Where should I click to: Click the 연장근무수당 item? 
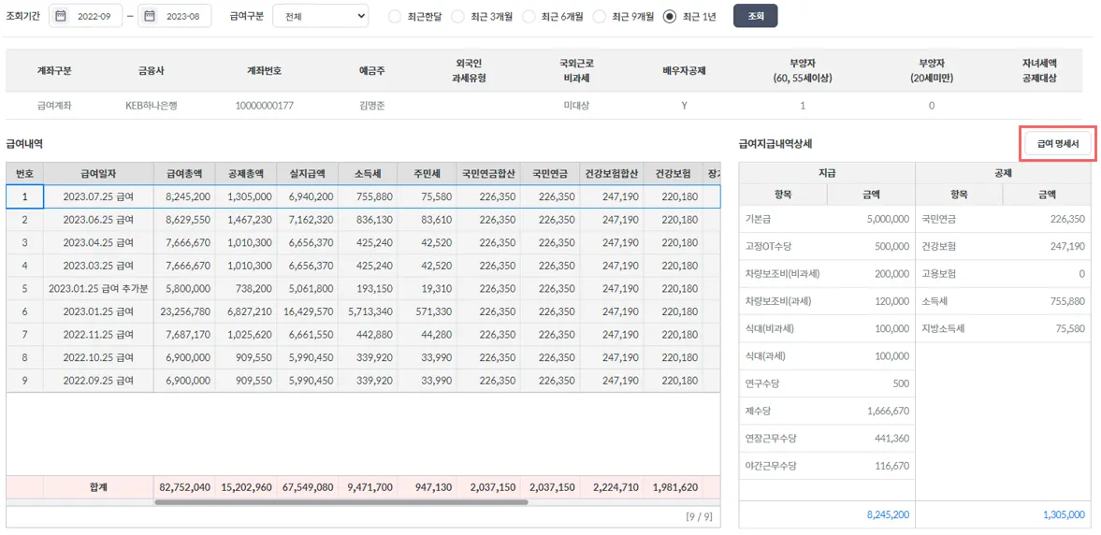point(773,438)
